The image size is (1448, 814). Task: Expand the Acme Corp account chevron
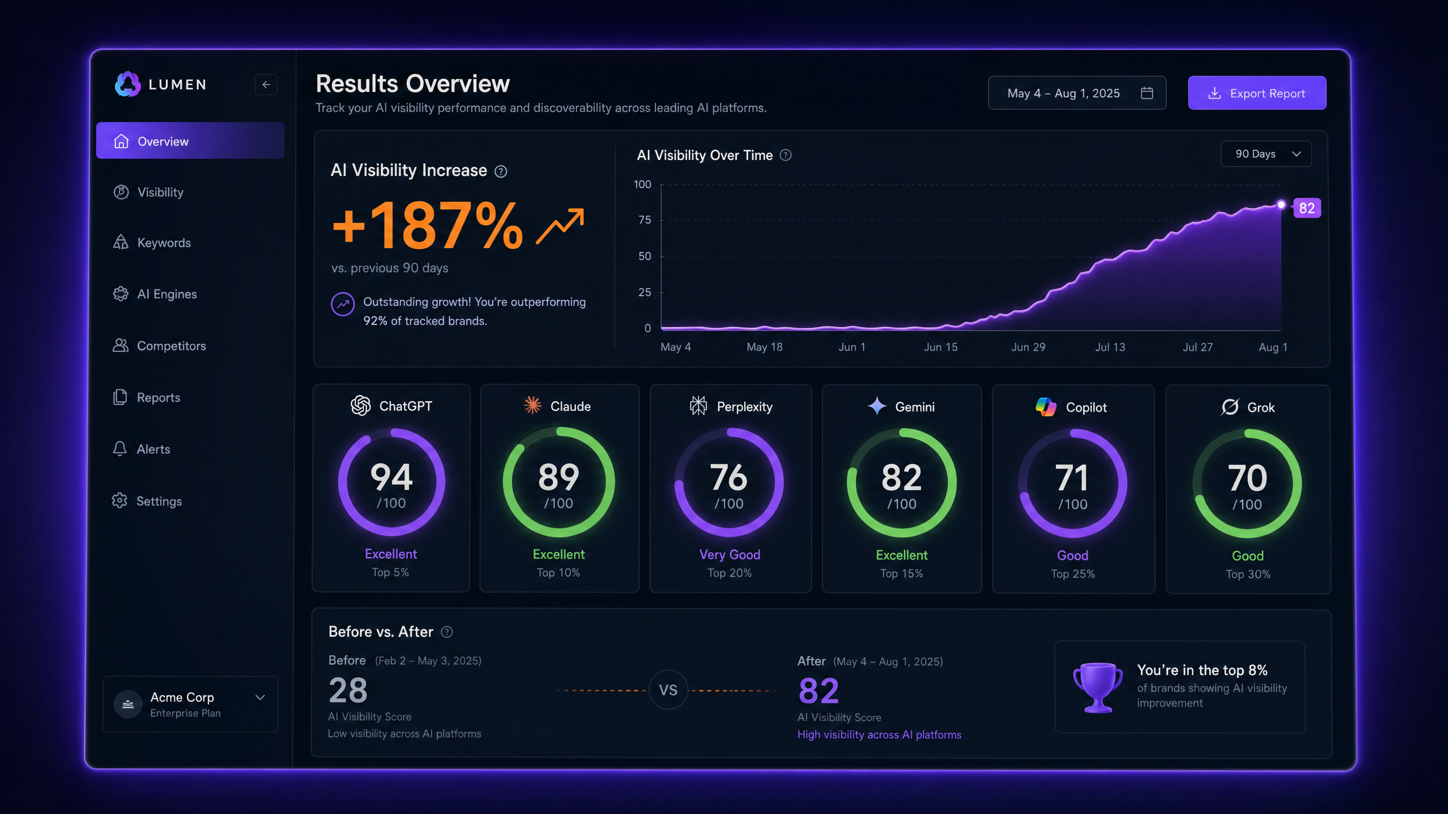(260, 698)
